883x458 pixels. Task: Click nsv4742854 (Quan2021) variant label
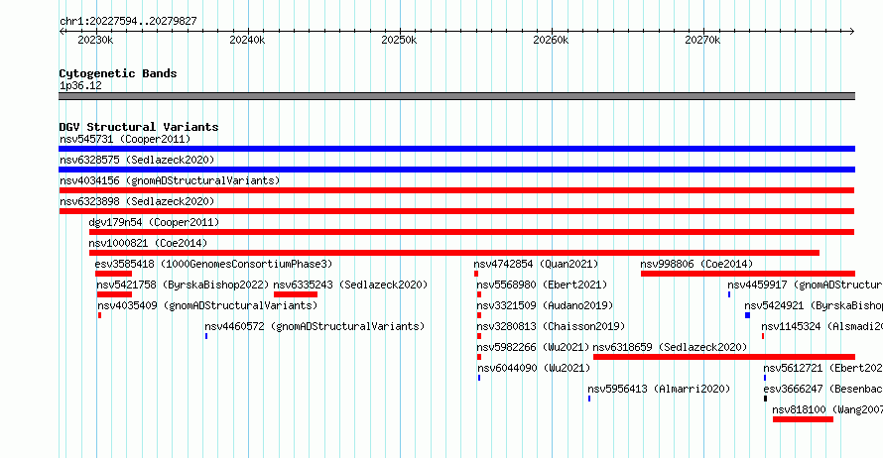tap(536, 264)
